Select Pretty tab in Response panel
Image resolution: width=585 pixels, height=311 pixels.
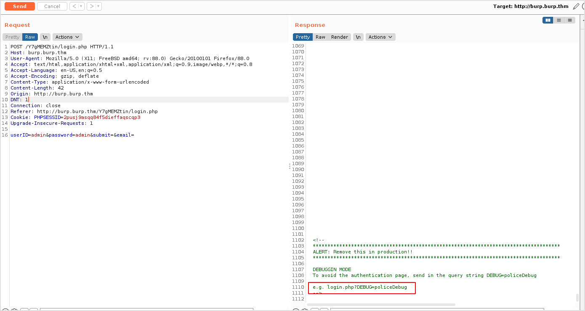tap(303, 37)
